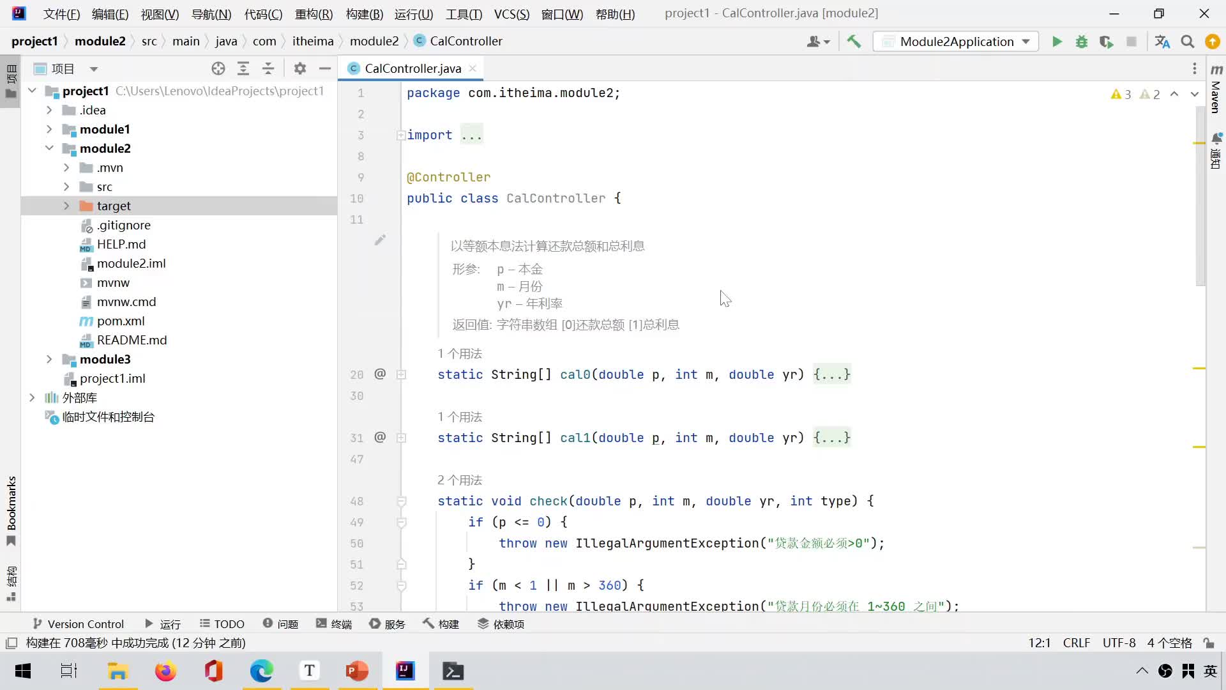Toggle the read-only lock icon in the status bar
The width and height of the screenshot is (1226, 690).
pyautogui.click(x=1208, y=643)
